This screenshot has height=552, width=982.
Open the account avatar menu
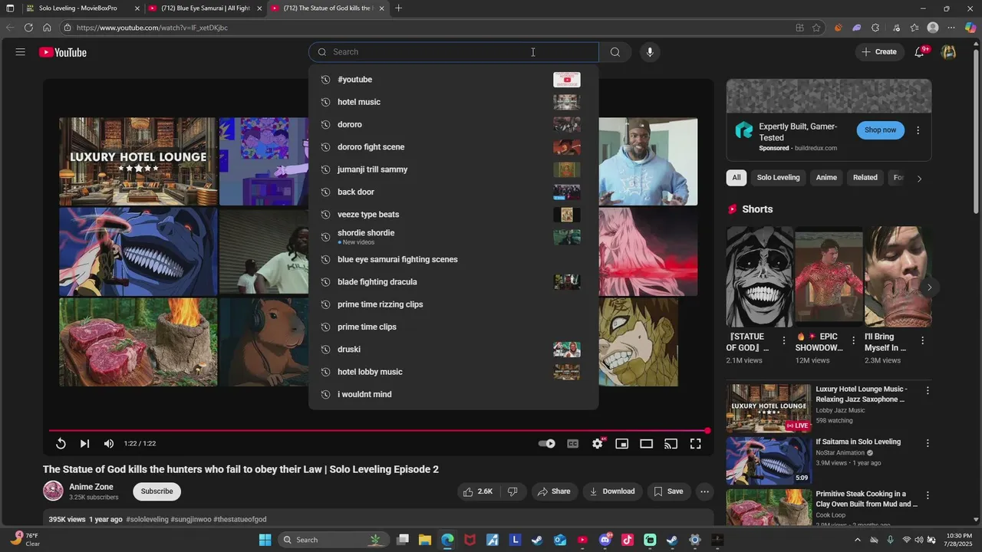[x=949, y=52]
